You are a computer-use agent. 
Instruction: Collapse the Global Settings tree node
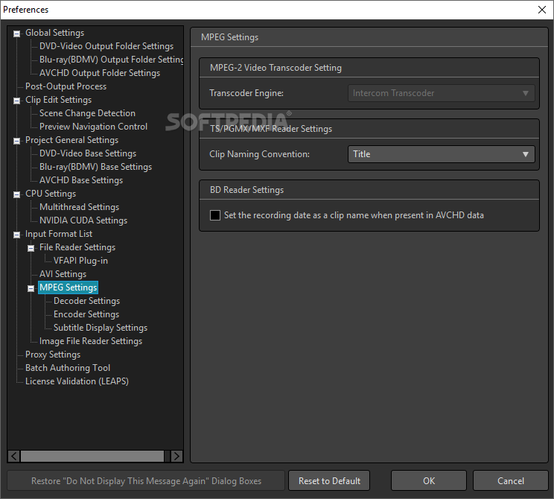point(16,34)
